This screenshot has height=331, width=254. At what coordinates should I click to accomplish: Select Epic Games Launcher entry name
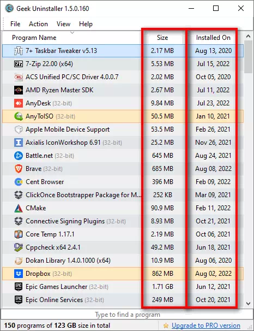tap(57, 287)
